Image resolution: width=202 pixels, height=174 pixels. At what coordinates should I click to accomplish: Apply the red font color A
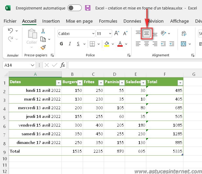point(120,44)
